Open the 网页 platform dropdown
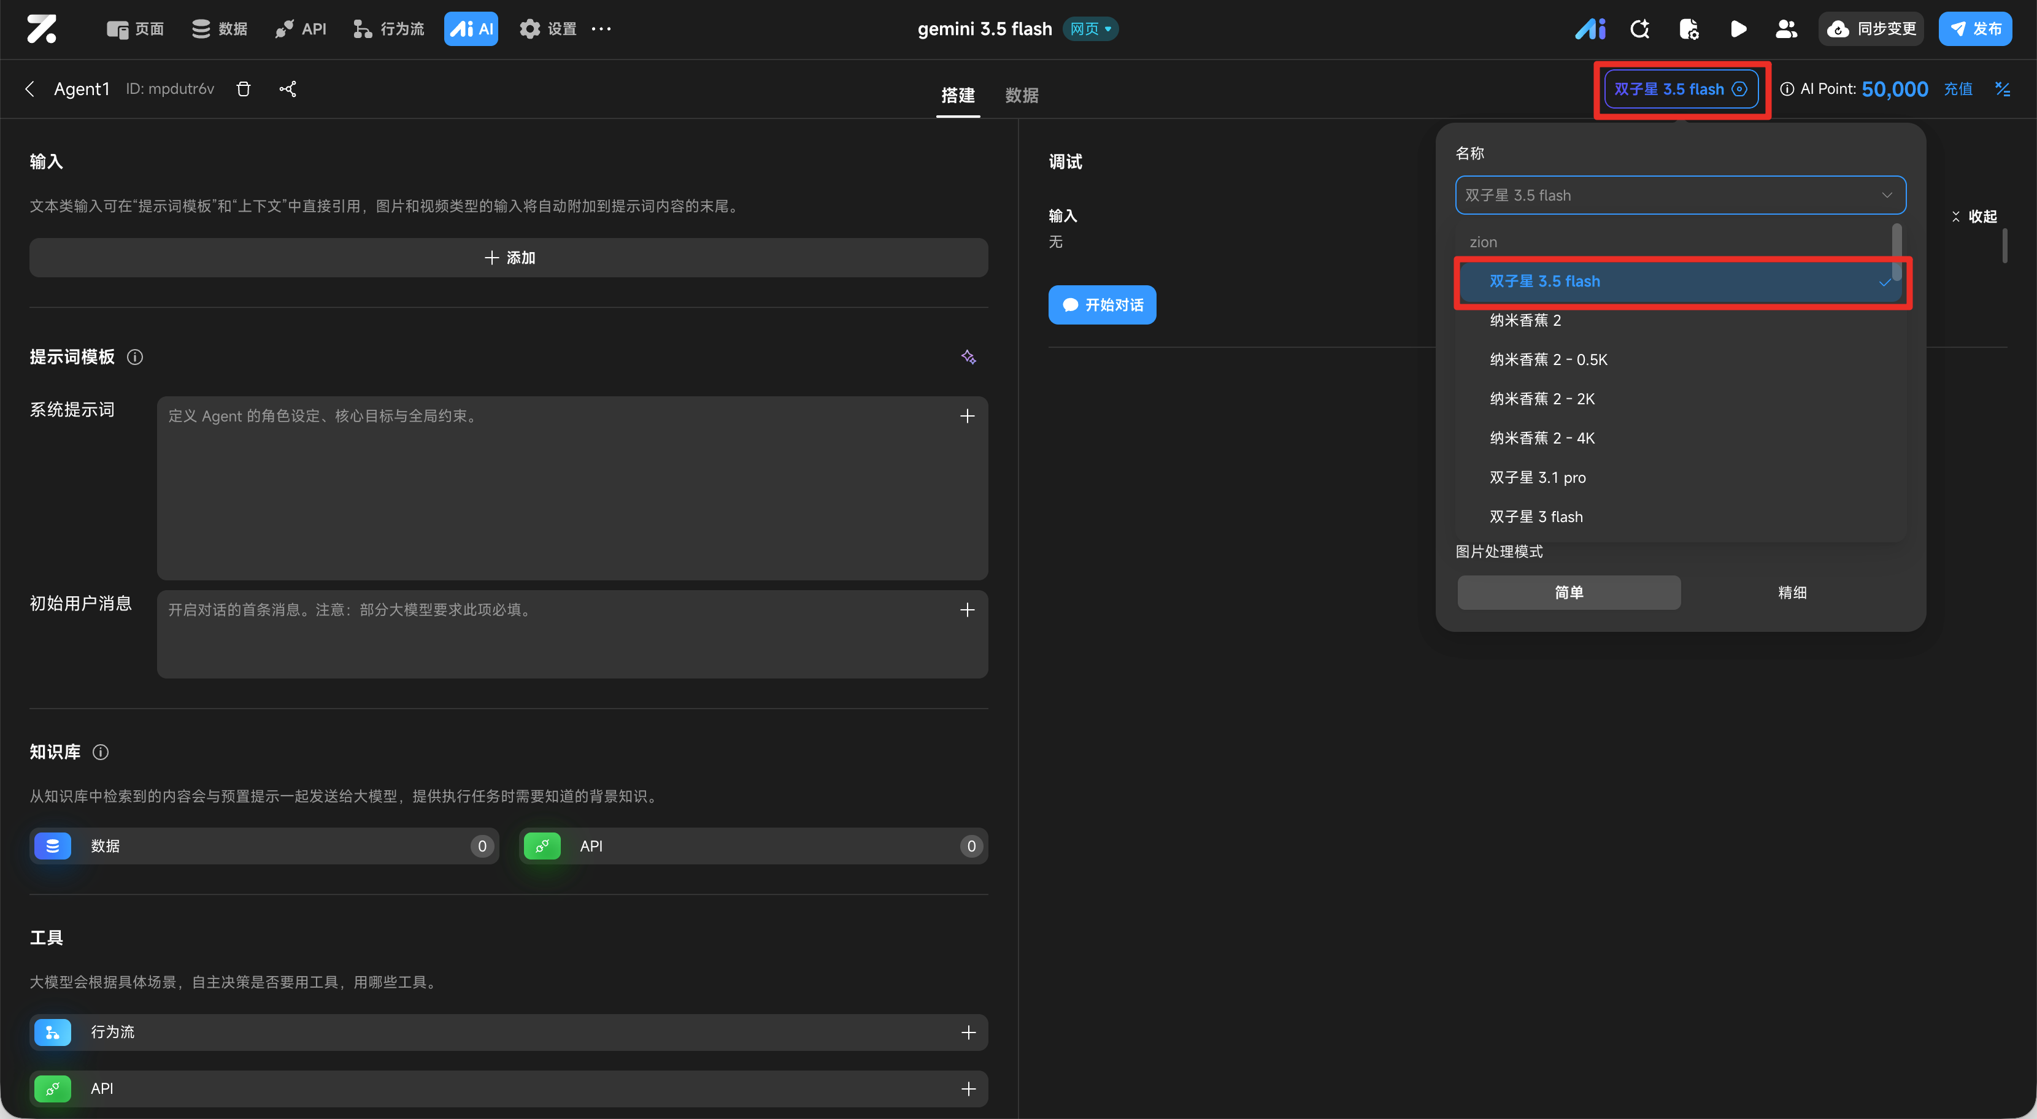This screenshot has width=2037, height=1119. click(x=1090, y=28)
